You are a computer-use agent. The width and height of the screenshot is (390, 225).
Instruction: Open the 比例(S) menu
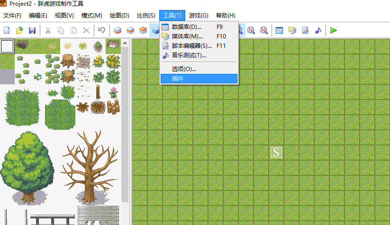click(146, 16)
